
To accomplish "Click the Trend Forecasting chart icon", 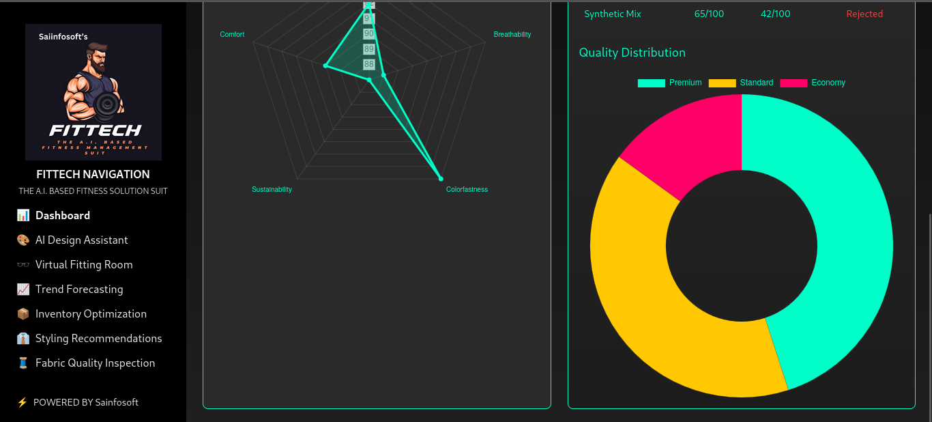I will [23, 290].
